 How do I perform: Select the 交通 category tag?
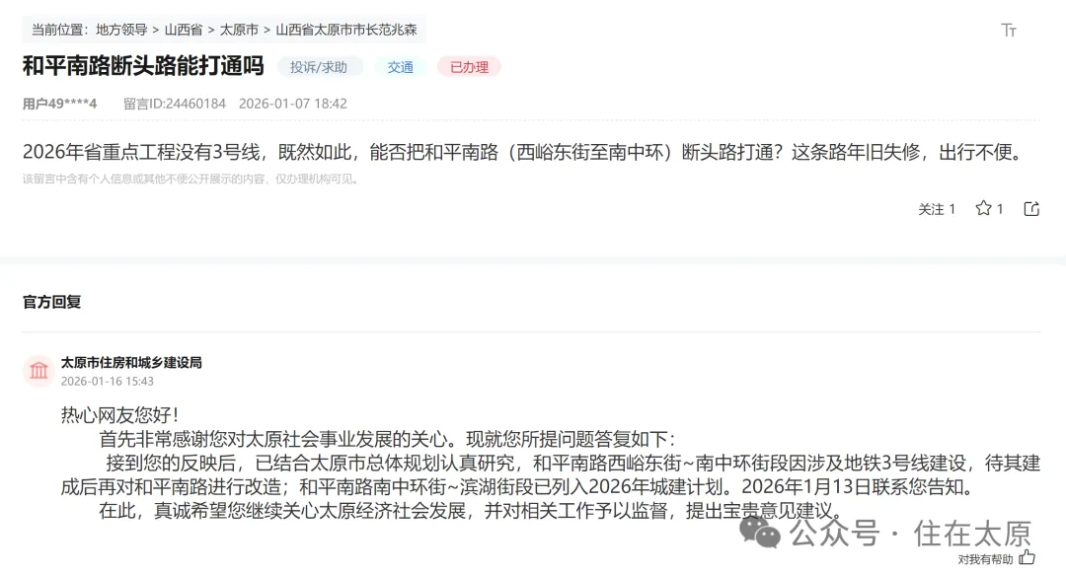(x=401, y=67)
